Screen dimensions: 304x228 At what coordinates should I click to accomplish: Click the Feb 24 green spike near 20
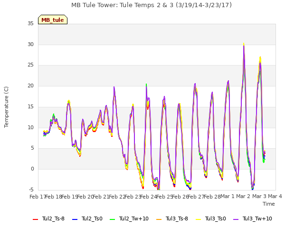146,85
